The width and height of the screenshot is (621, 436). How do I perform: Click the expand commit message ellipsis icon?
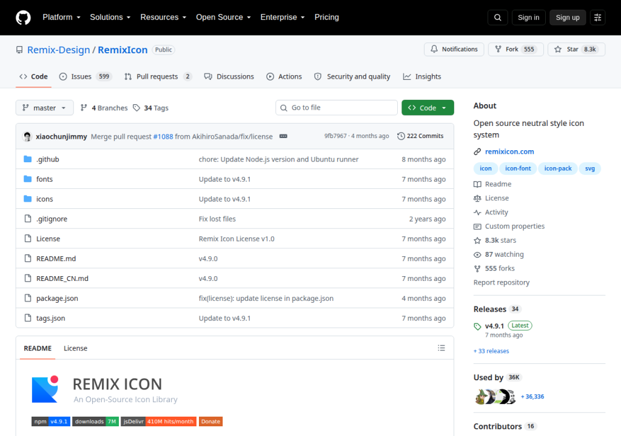(x=283, y=136)
